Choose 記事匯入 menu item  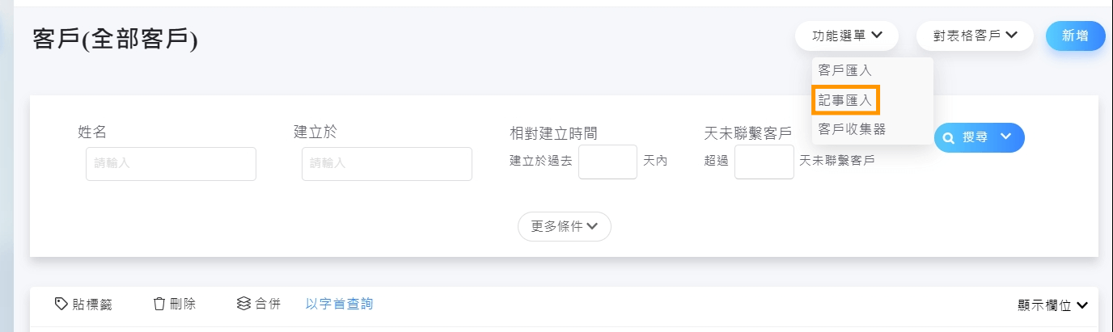pos(844,100)
